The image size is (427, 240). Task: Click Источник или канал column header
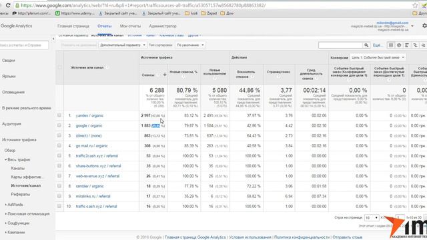coord(87,67)
